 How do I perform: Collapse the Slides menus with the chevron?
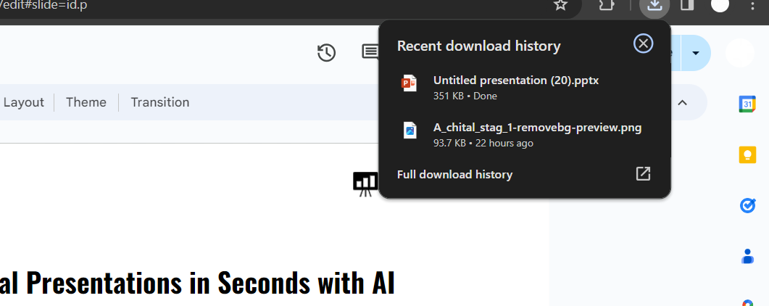(682, 102)
